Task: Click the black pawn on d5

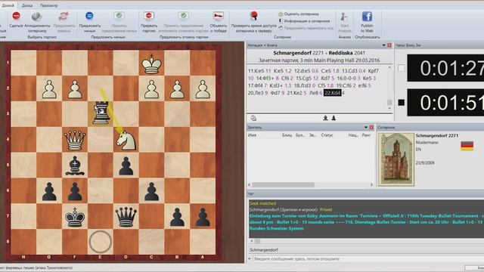Action: 126,165
